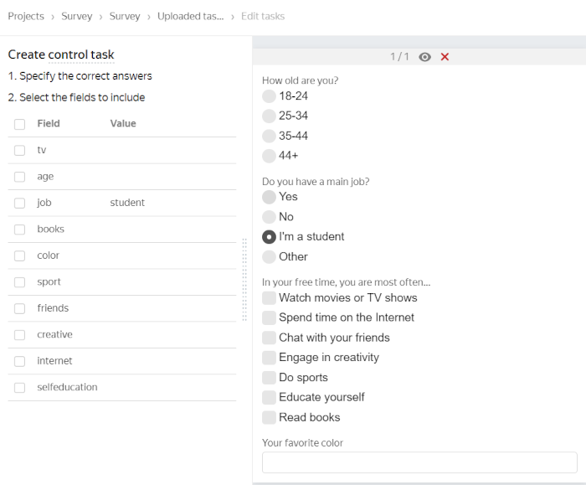Check the tv field checkbox

click(x=19, y=150)
